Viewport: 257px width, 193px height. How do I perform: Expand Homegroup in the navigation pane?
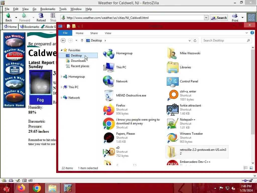pyautogui.click(x=62, y=76)
